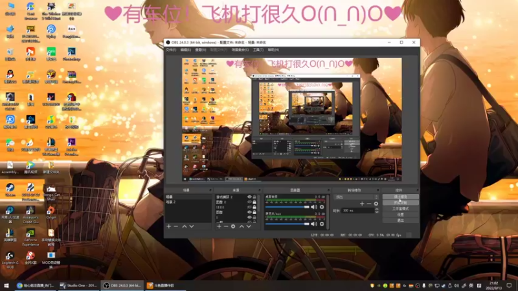The height and width of the screenshot is (291, 518).
Task: Pop out the 混音器 dock via its header icon
Action: [x=328, y=190]
